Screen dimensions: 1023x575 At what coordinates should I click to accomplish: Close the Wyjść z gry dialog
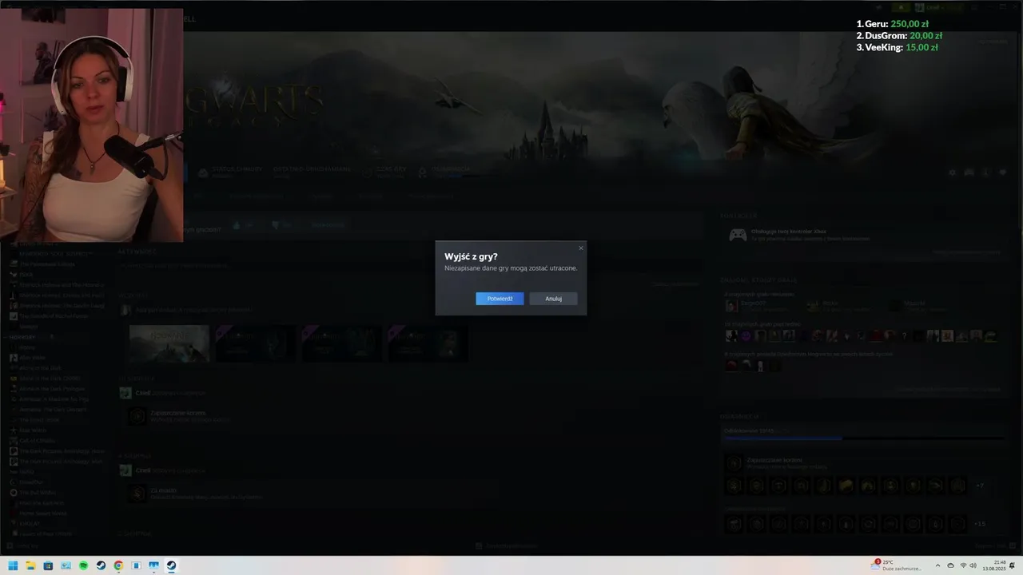tap(581, 248)
